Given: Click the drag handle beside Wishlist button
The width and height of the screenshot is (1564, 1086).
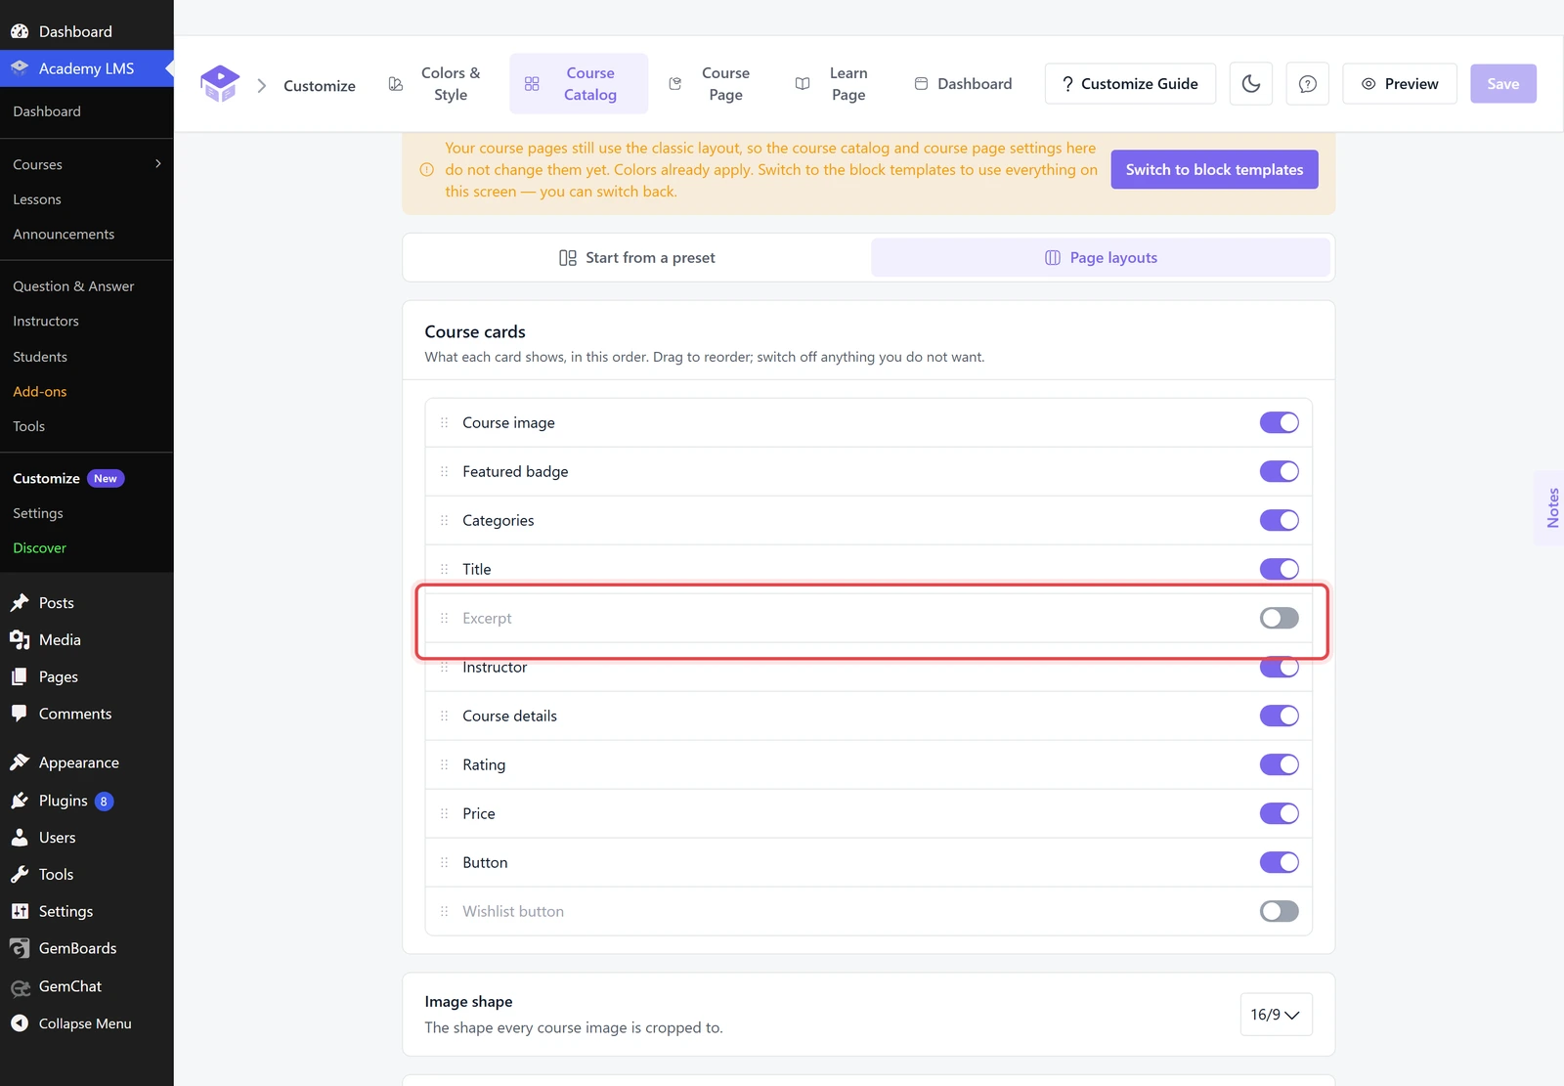Looking at the screenshot, I should coord(444,912).
